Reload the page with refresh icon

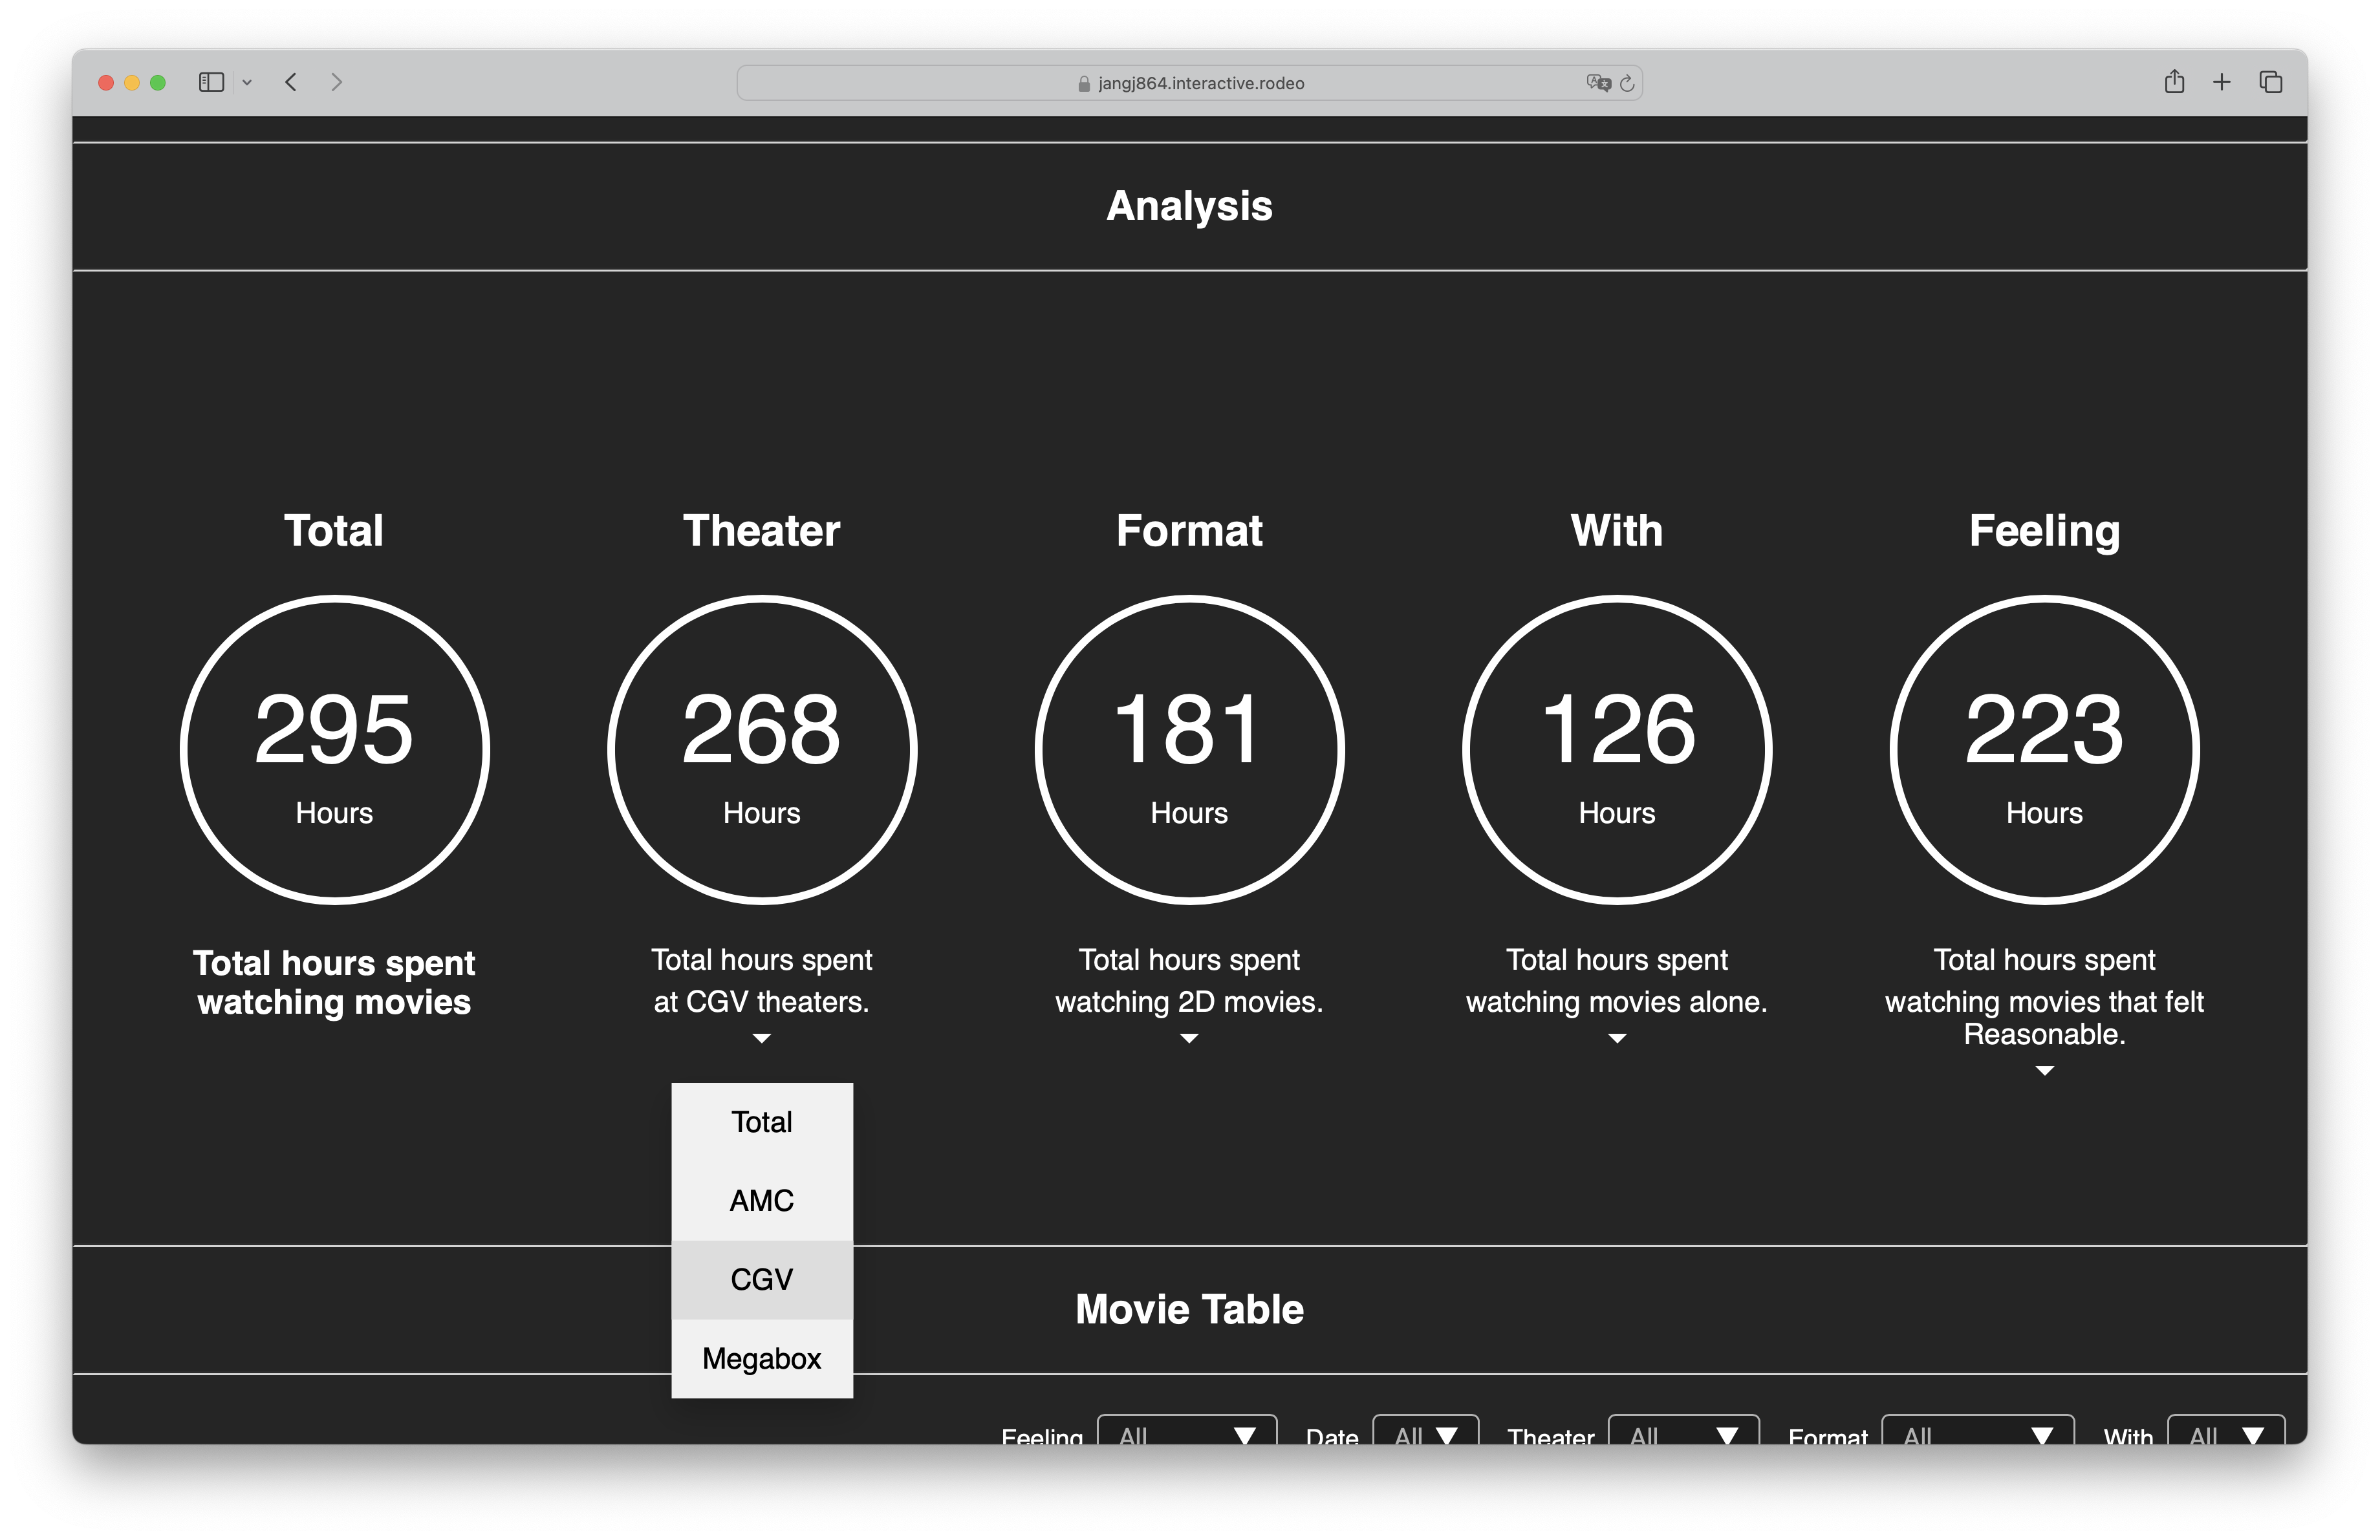pos(1627,83)
